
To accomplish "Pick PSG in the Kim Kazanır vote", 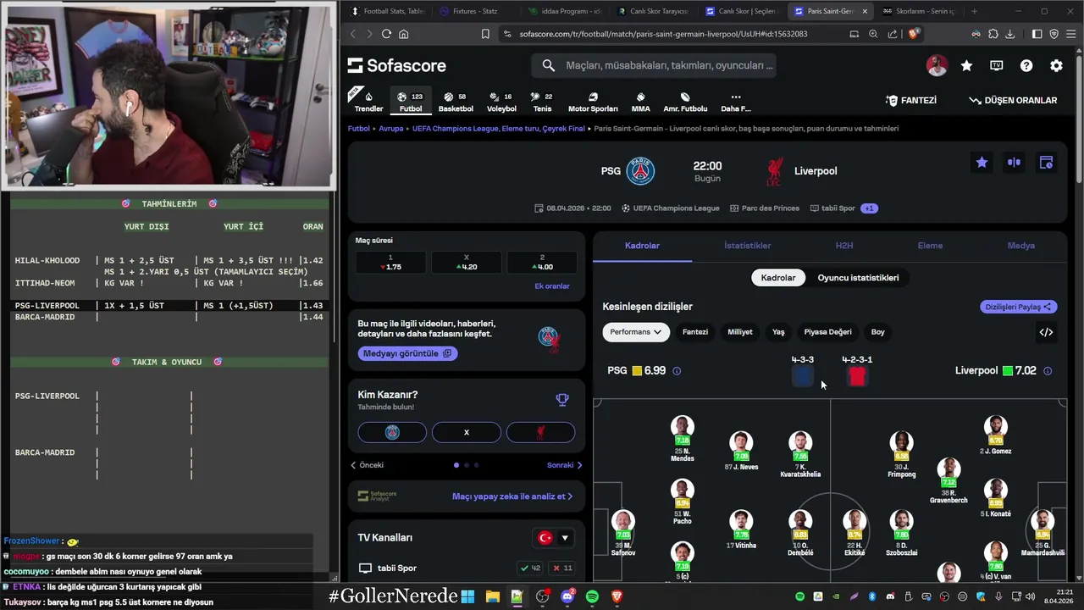I will pos(392,432).
